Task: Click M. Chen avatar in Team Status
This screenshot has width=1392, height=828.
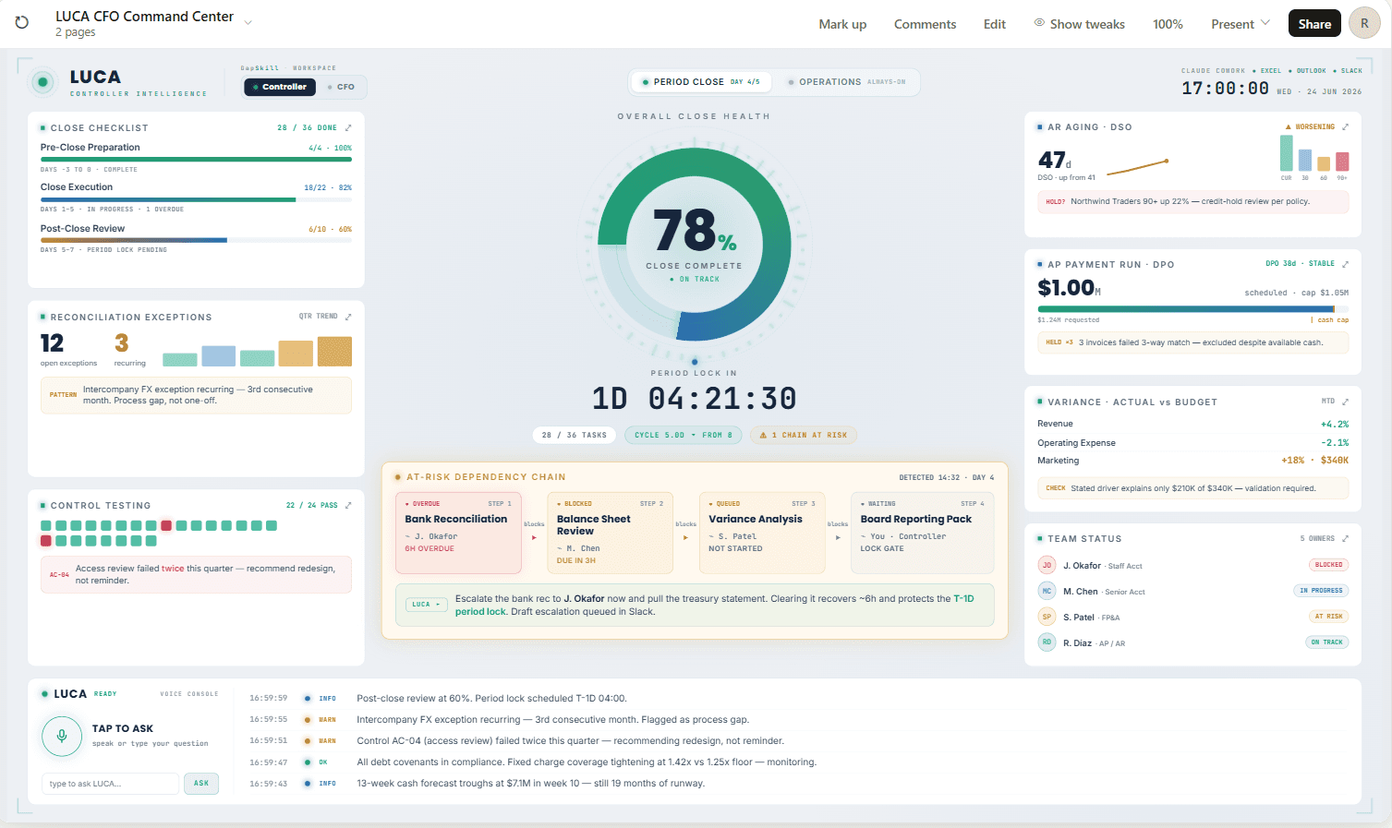Action: (1047, 591)
